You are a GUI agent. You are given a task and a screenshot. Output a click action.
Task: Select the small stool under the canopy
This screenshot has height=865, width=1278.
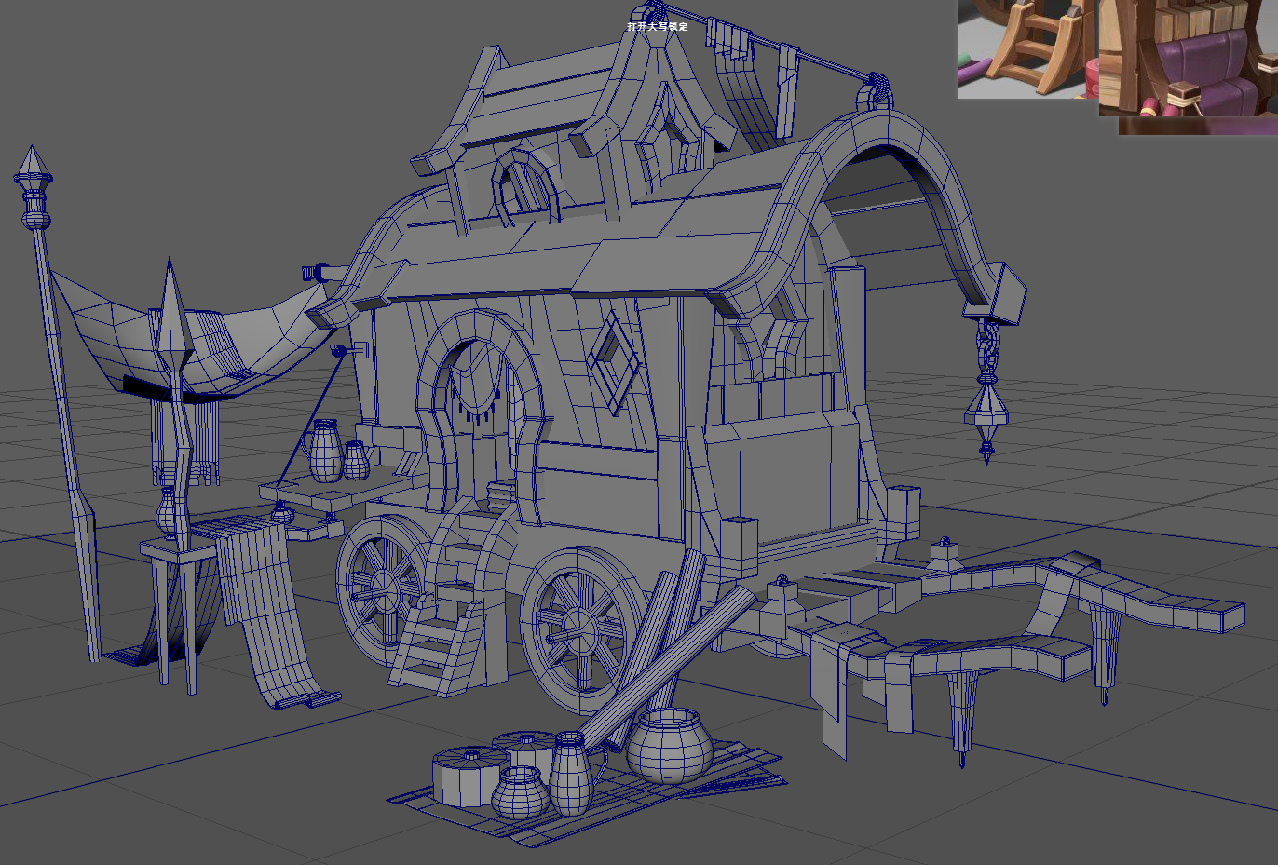(x=177, y=615)
